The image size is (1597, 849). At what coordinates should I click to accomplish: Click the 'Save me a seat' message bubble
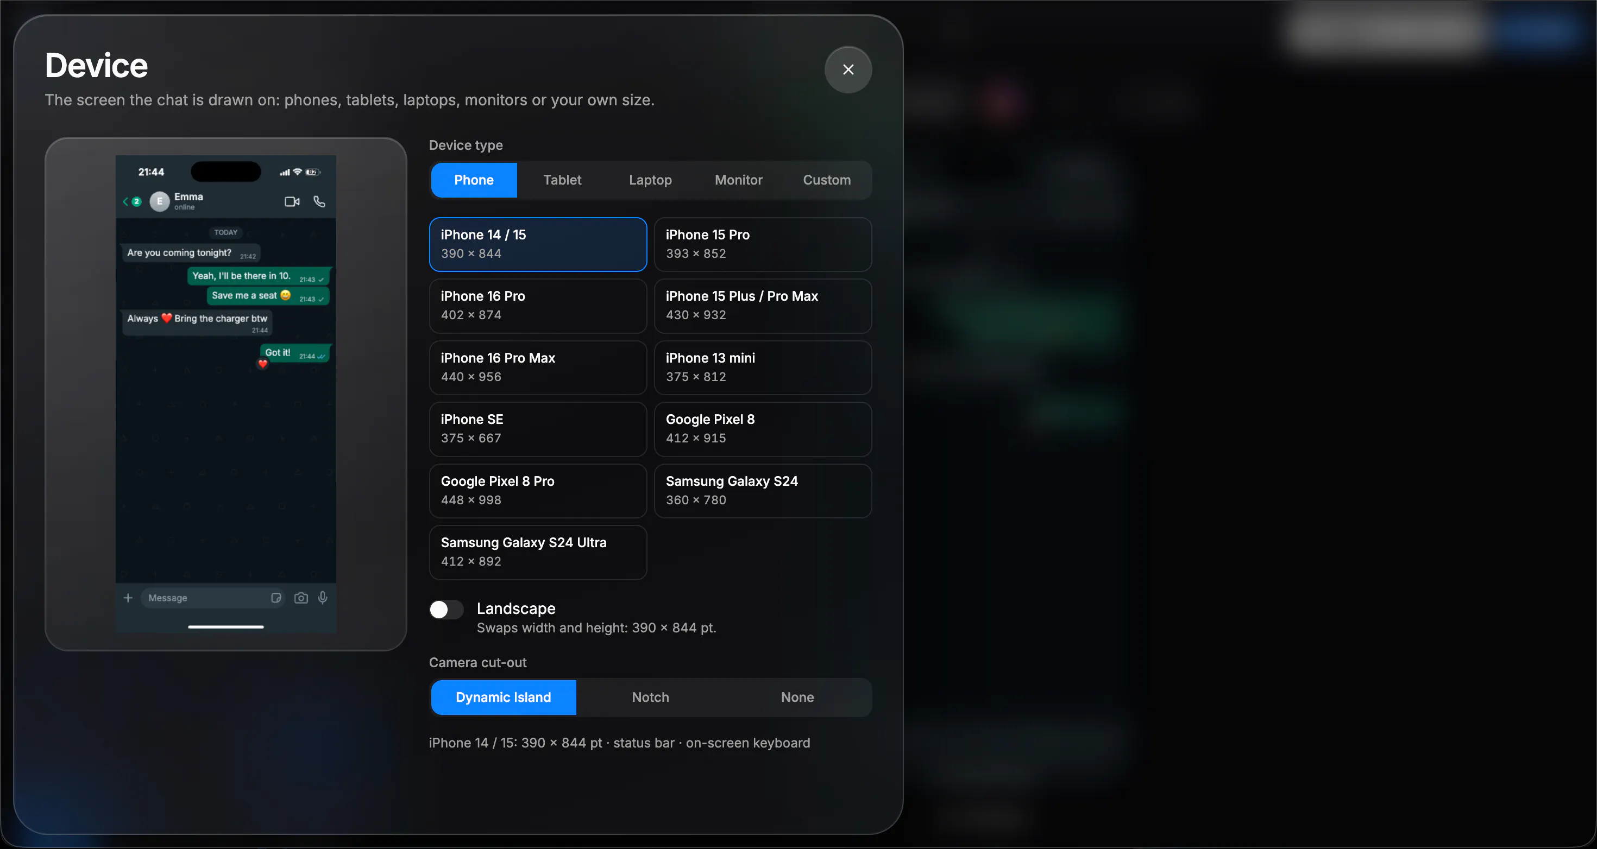coord(268,296)
